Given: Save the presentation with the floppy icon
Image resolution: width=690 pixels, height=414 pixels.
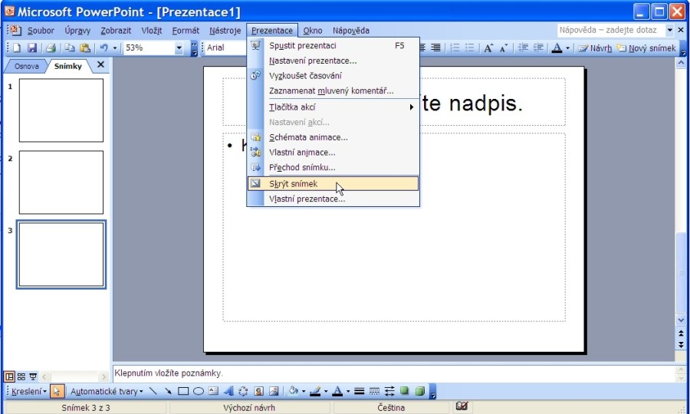Looking at the screenshot, I should 32,48.
